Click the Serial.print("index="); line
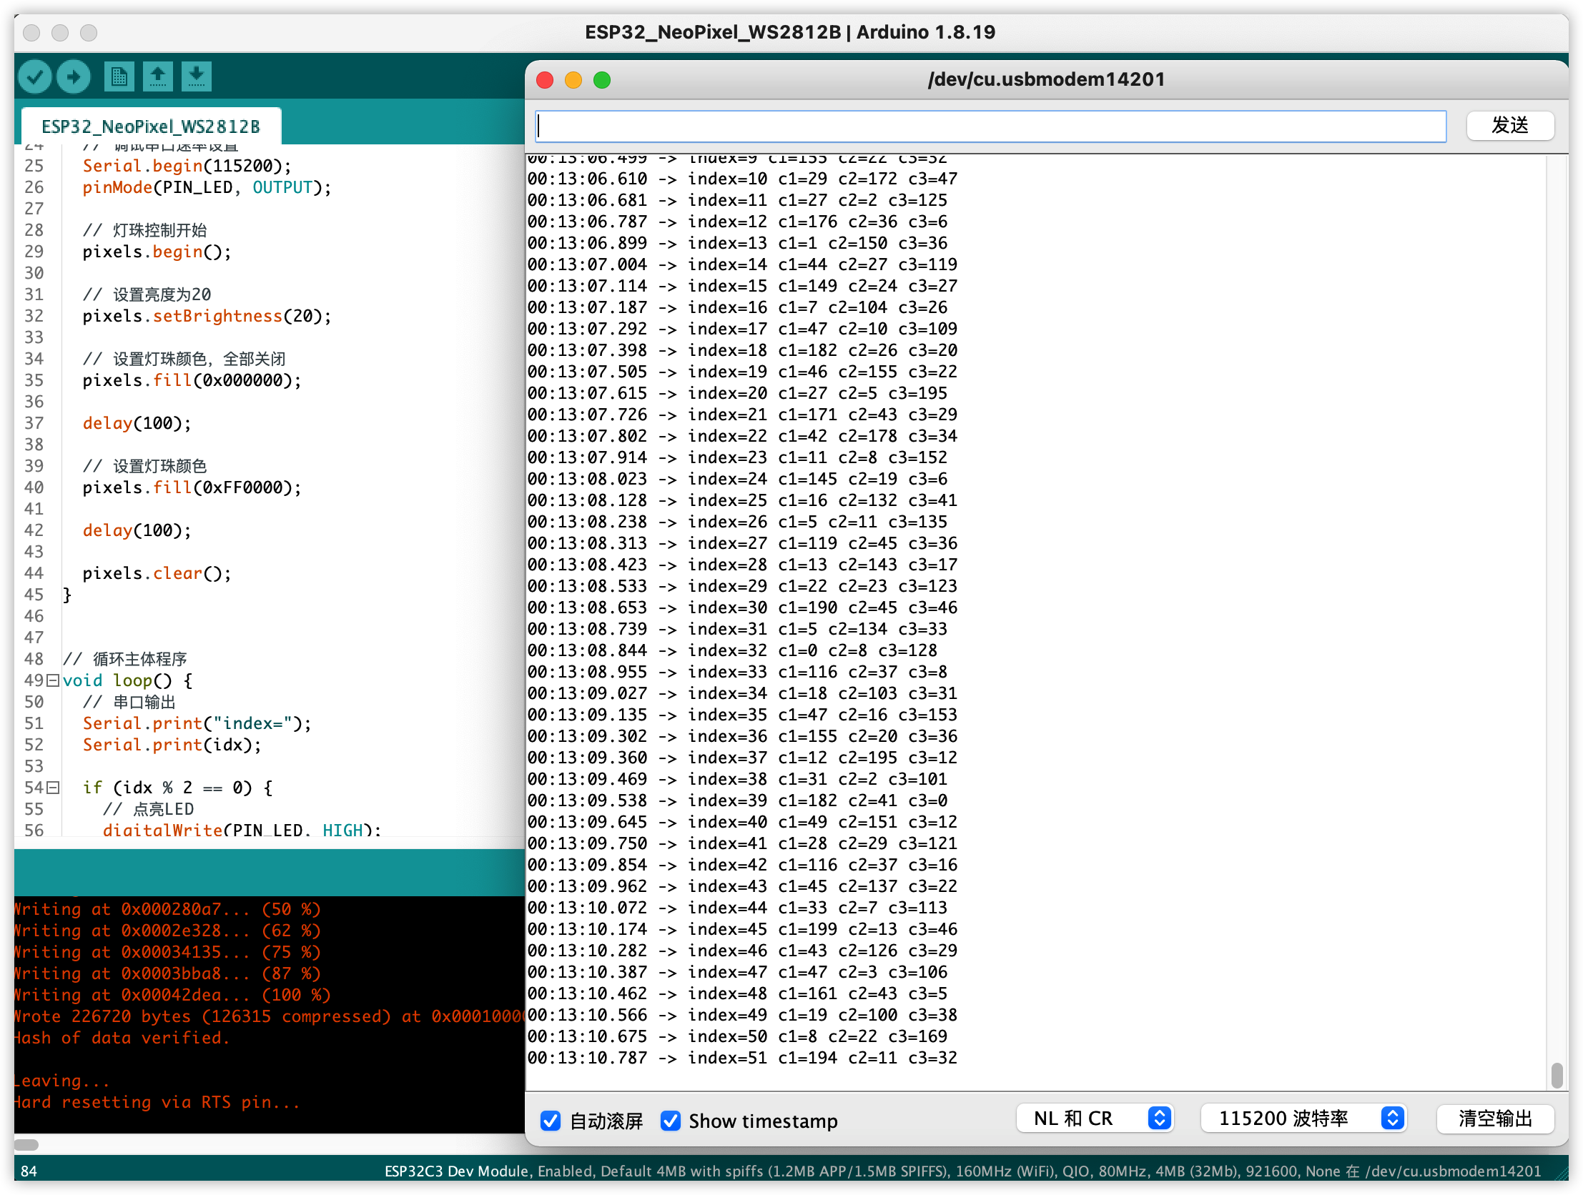 point(197,723)
